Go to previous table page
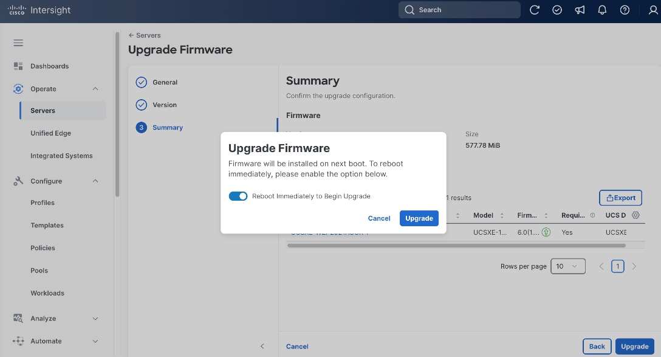The width and height of the screenshot is (661, 357). (601, 266)
